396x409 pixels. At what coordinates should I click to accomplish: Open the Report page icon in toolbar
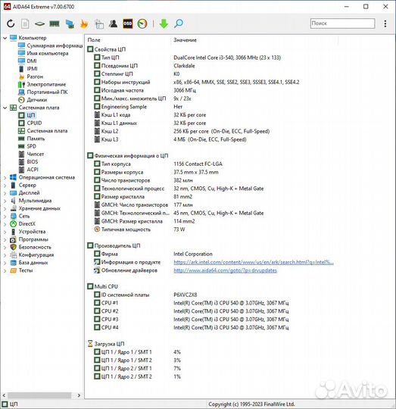[x=25, y=23]
